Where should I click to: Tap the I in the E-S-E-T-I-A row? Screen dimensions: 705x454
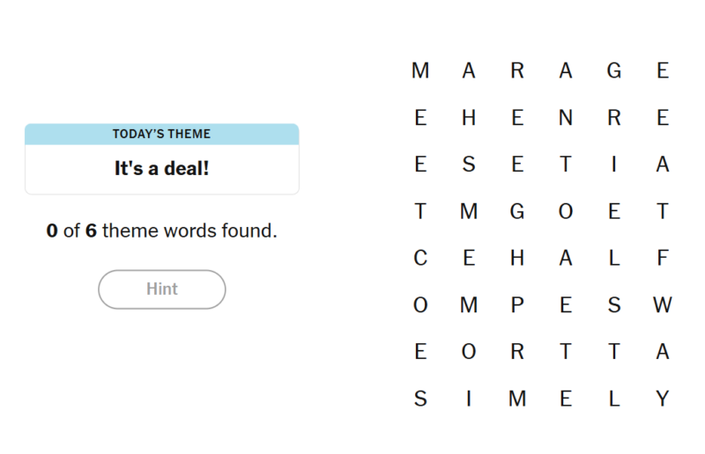pos(614,165)
